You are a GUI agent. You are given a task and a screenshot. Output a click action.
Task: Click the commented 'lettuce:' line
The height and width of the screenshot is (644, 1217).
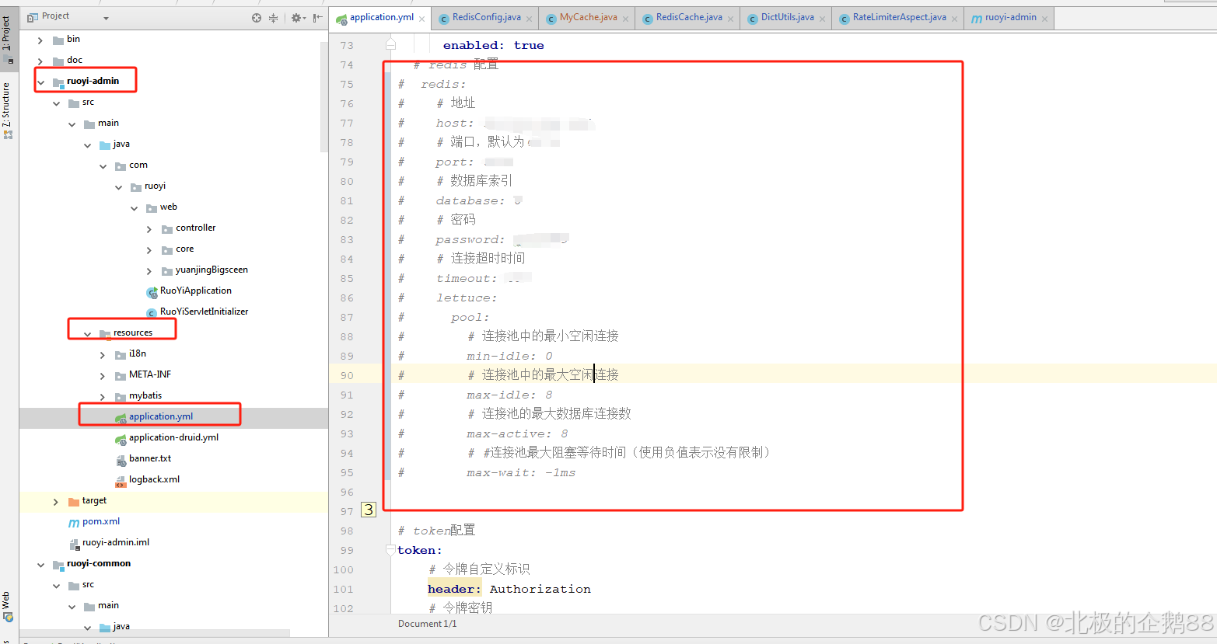pyautogui.click(x=466, y=298)
